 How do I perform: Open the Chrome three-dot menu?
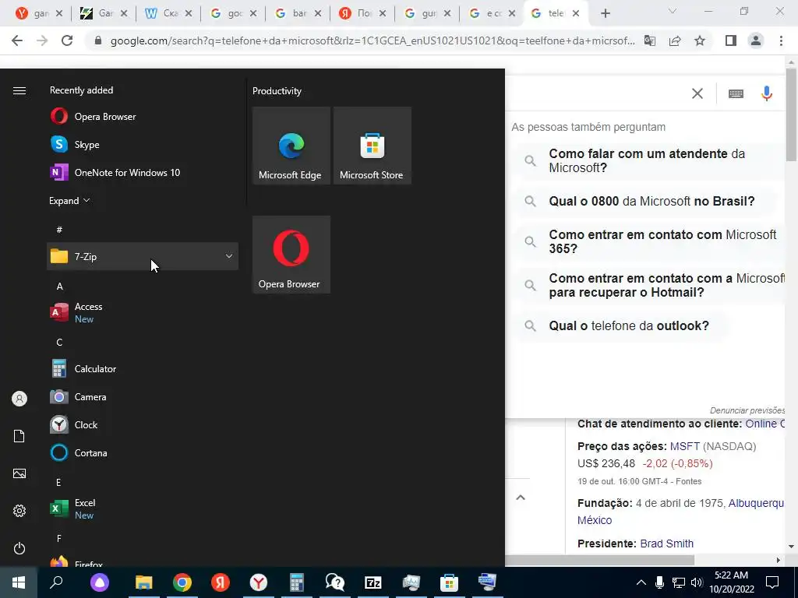pos(781,40)
